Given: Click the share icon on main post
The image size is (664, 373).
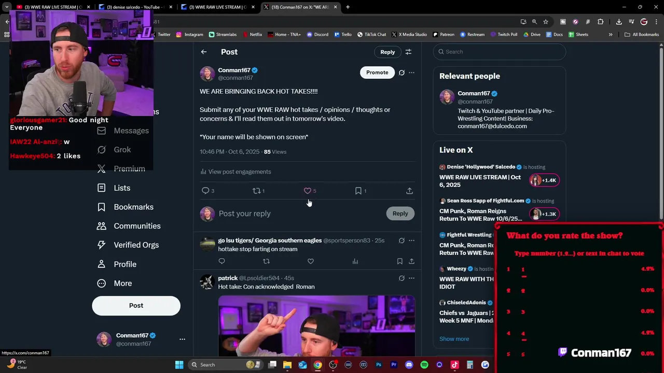Looking at the screenshot, I should pos(409,191).
